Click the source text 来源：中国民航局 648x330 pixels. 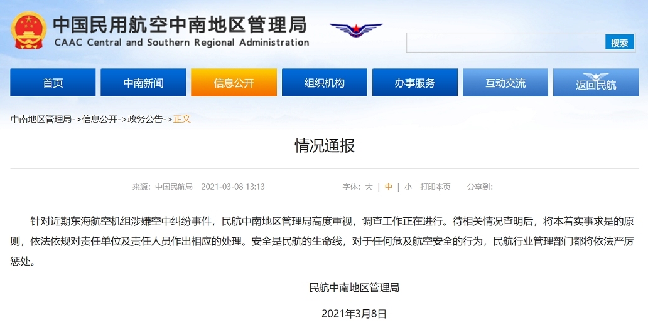coord(163,187)
